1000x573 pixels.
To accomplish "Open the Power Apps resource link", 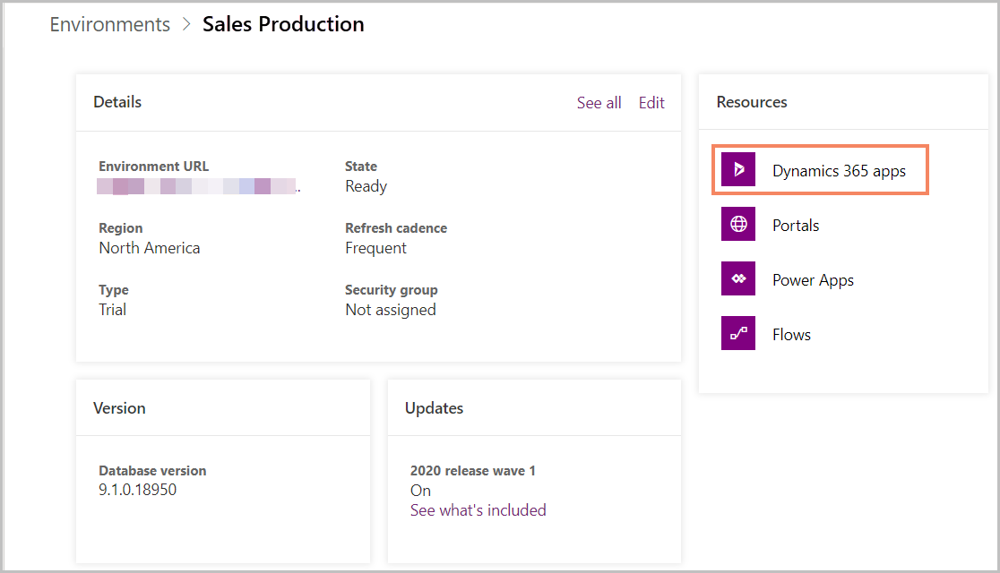I will 813,280.
